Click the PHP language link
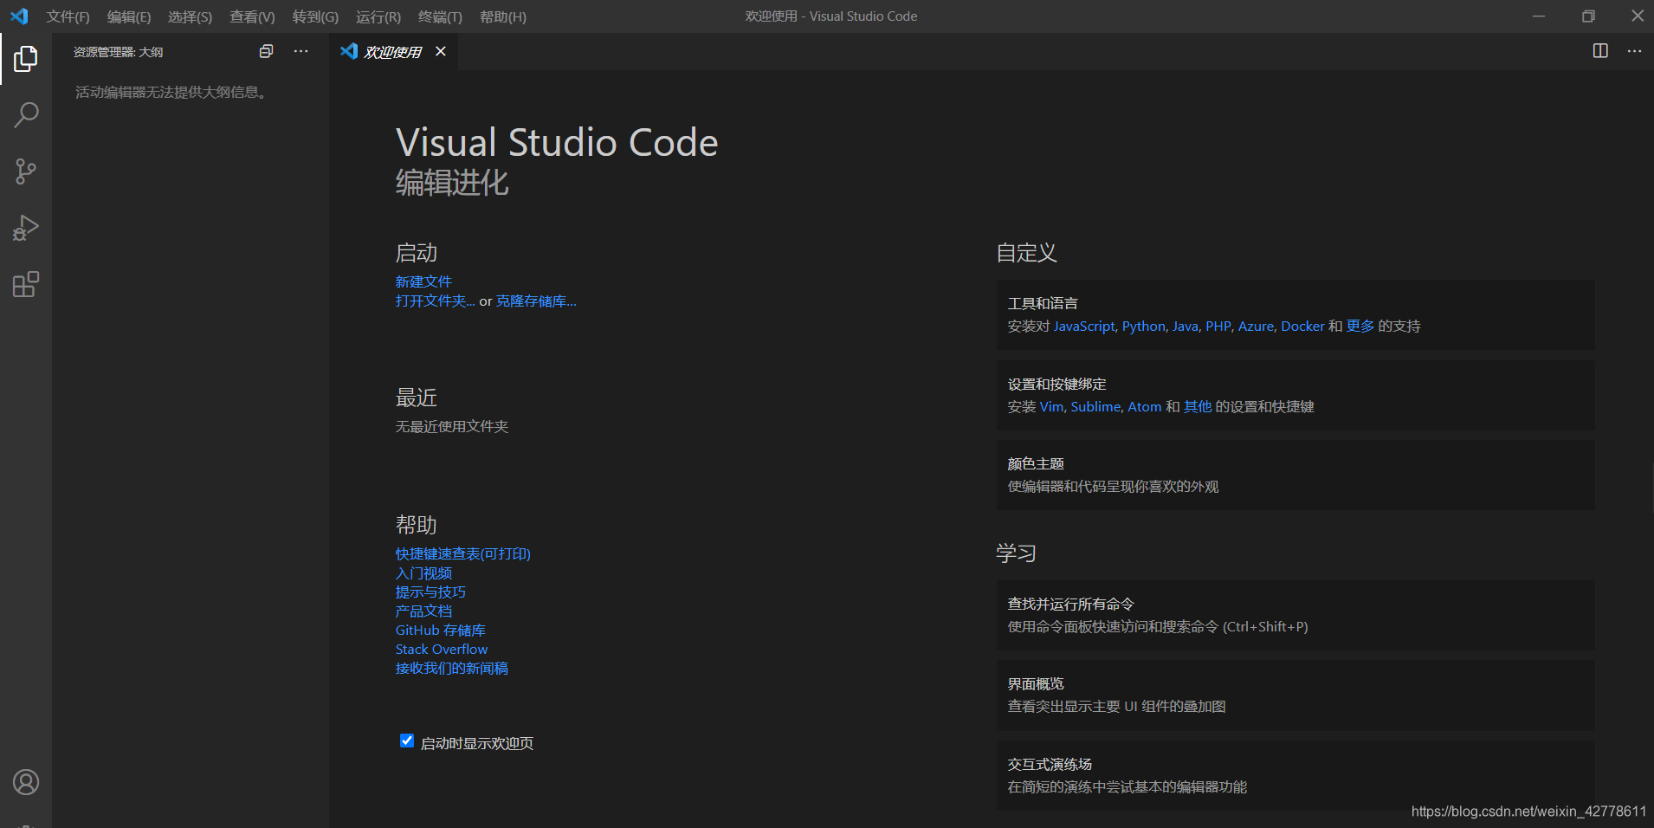The height and width of the screenshot is (828, 1654). [x=1218, y=326]
